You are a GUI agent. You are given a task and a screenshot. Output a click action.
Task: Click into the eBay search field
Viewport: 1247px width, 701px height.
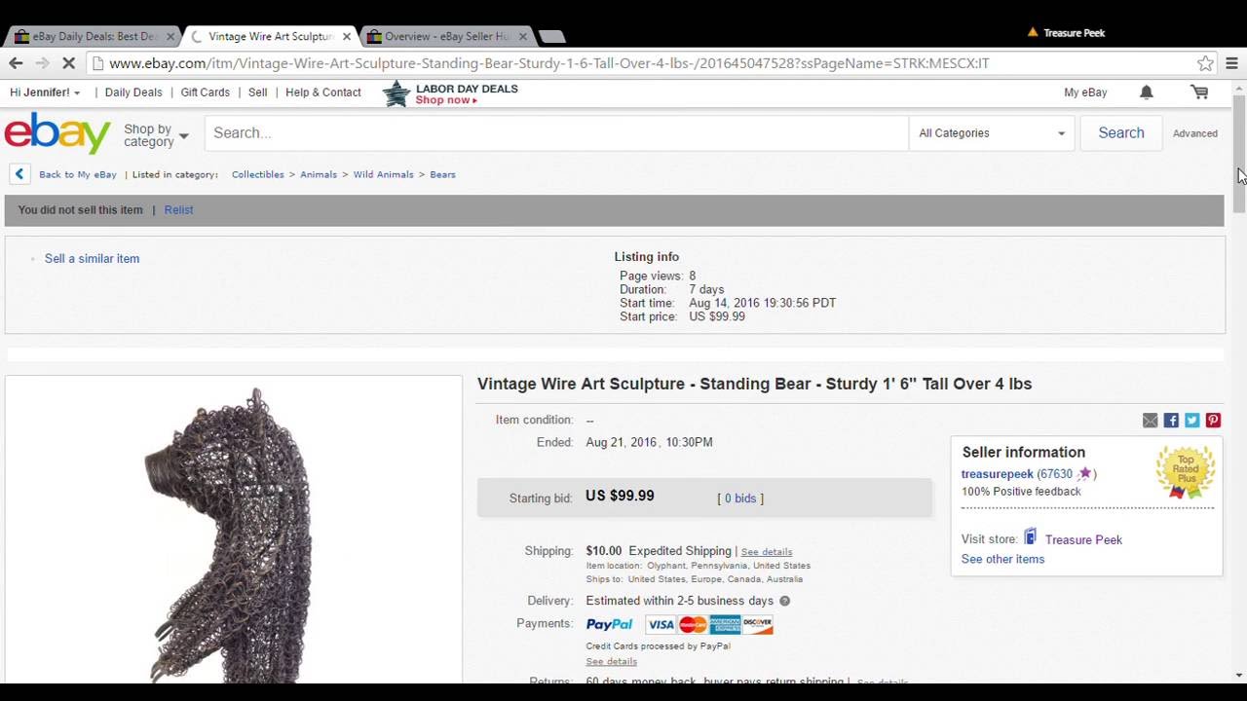(556, 133)
